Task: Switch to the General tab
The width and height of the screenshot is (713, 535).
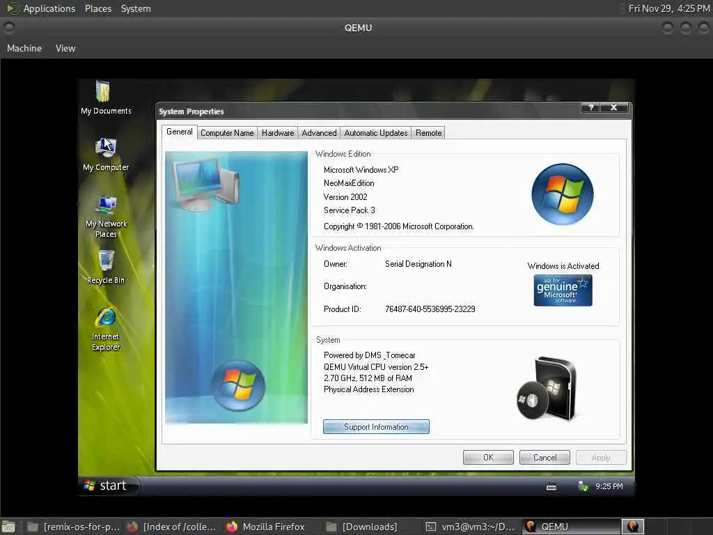Action: (179, 132)
